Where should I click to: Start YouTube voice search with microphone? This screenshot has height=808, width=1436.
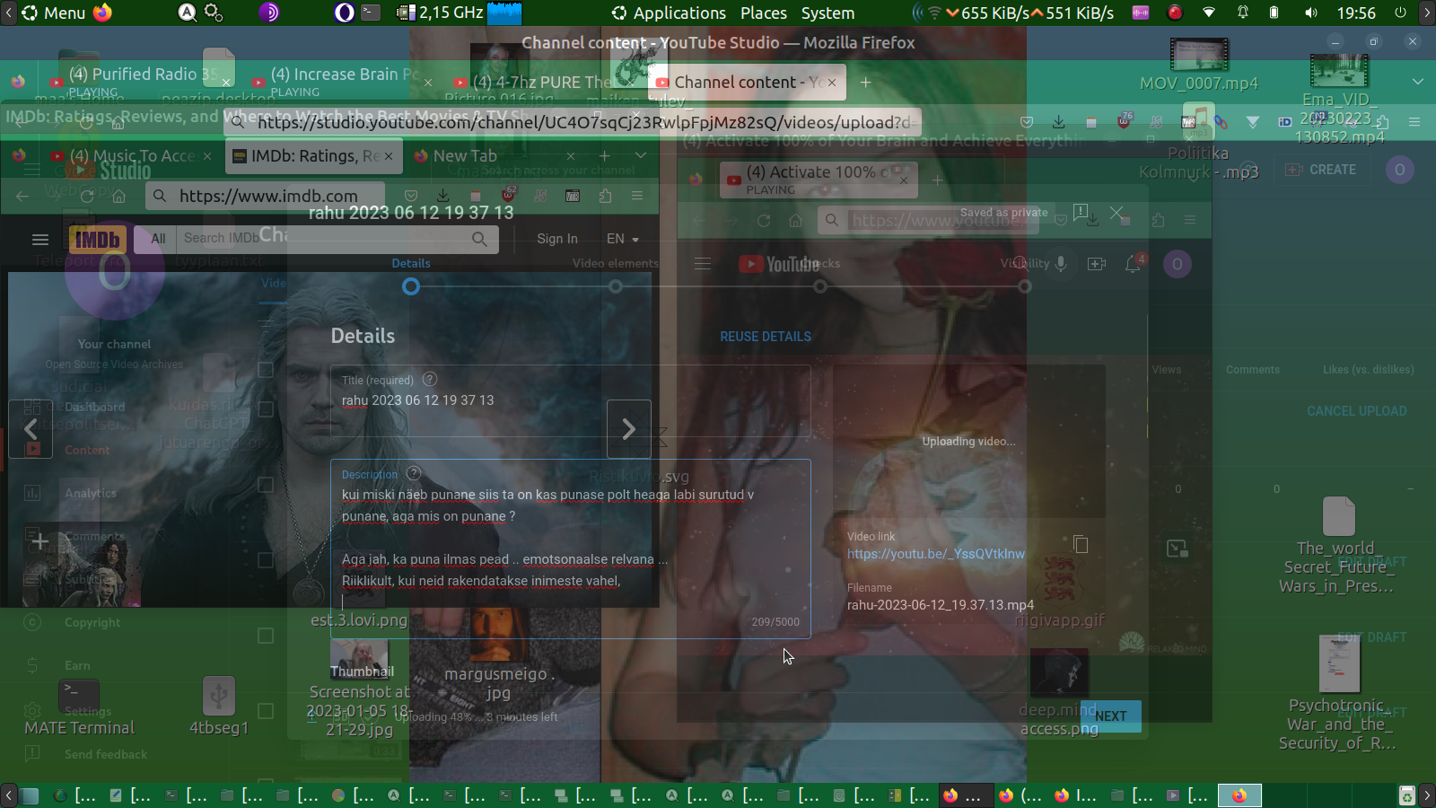tap(1061, 264)
